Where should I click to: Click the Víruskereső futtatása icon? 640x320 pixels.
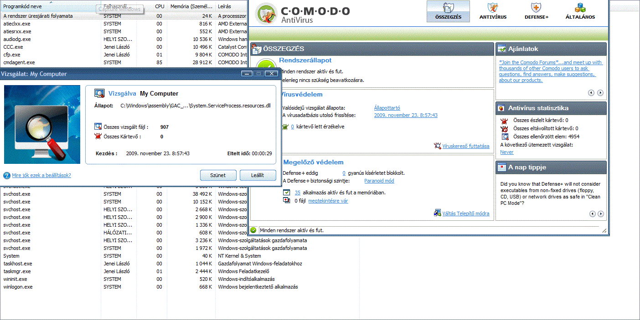[x=438, y=146]
